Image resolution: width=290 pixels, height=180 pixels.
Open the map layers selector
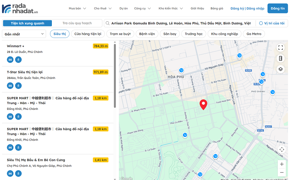point(281,69)
